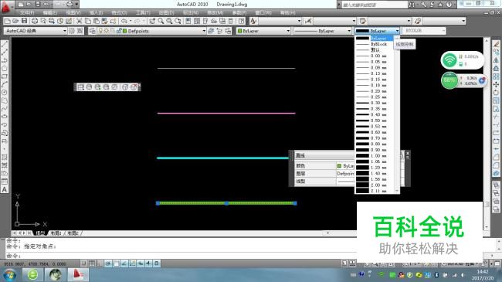The image size is (502, 282).
Task: Choose ByBlock in the lineweight list
Action: tap(374, 44)
